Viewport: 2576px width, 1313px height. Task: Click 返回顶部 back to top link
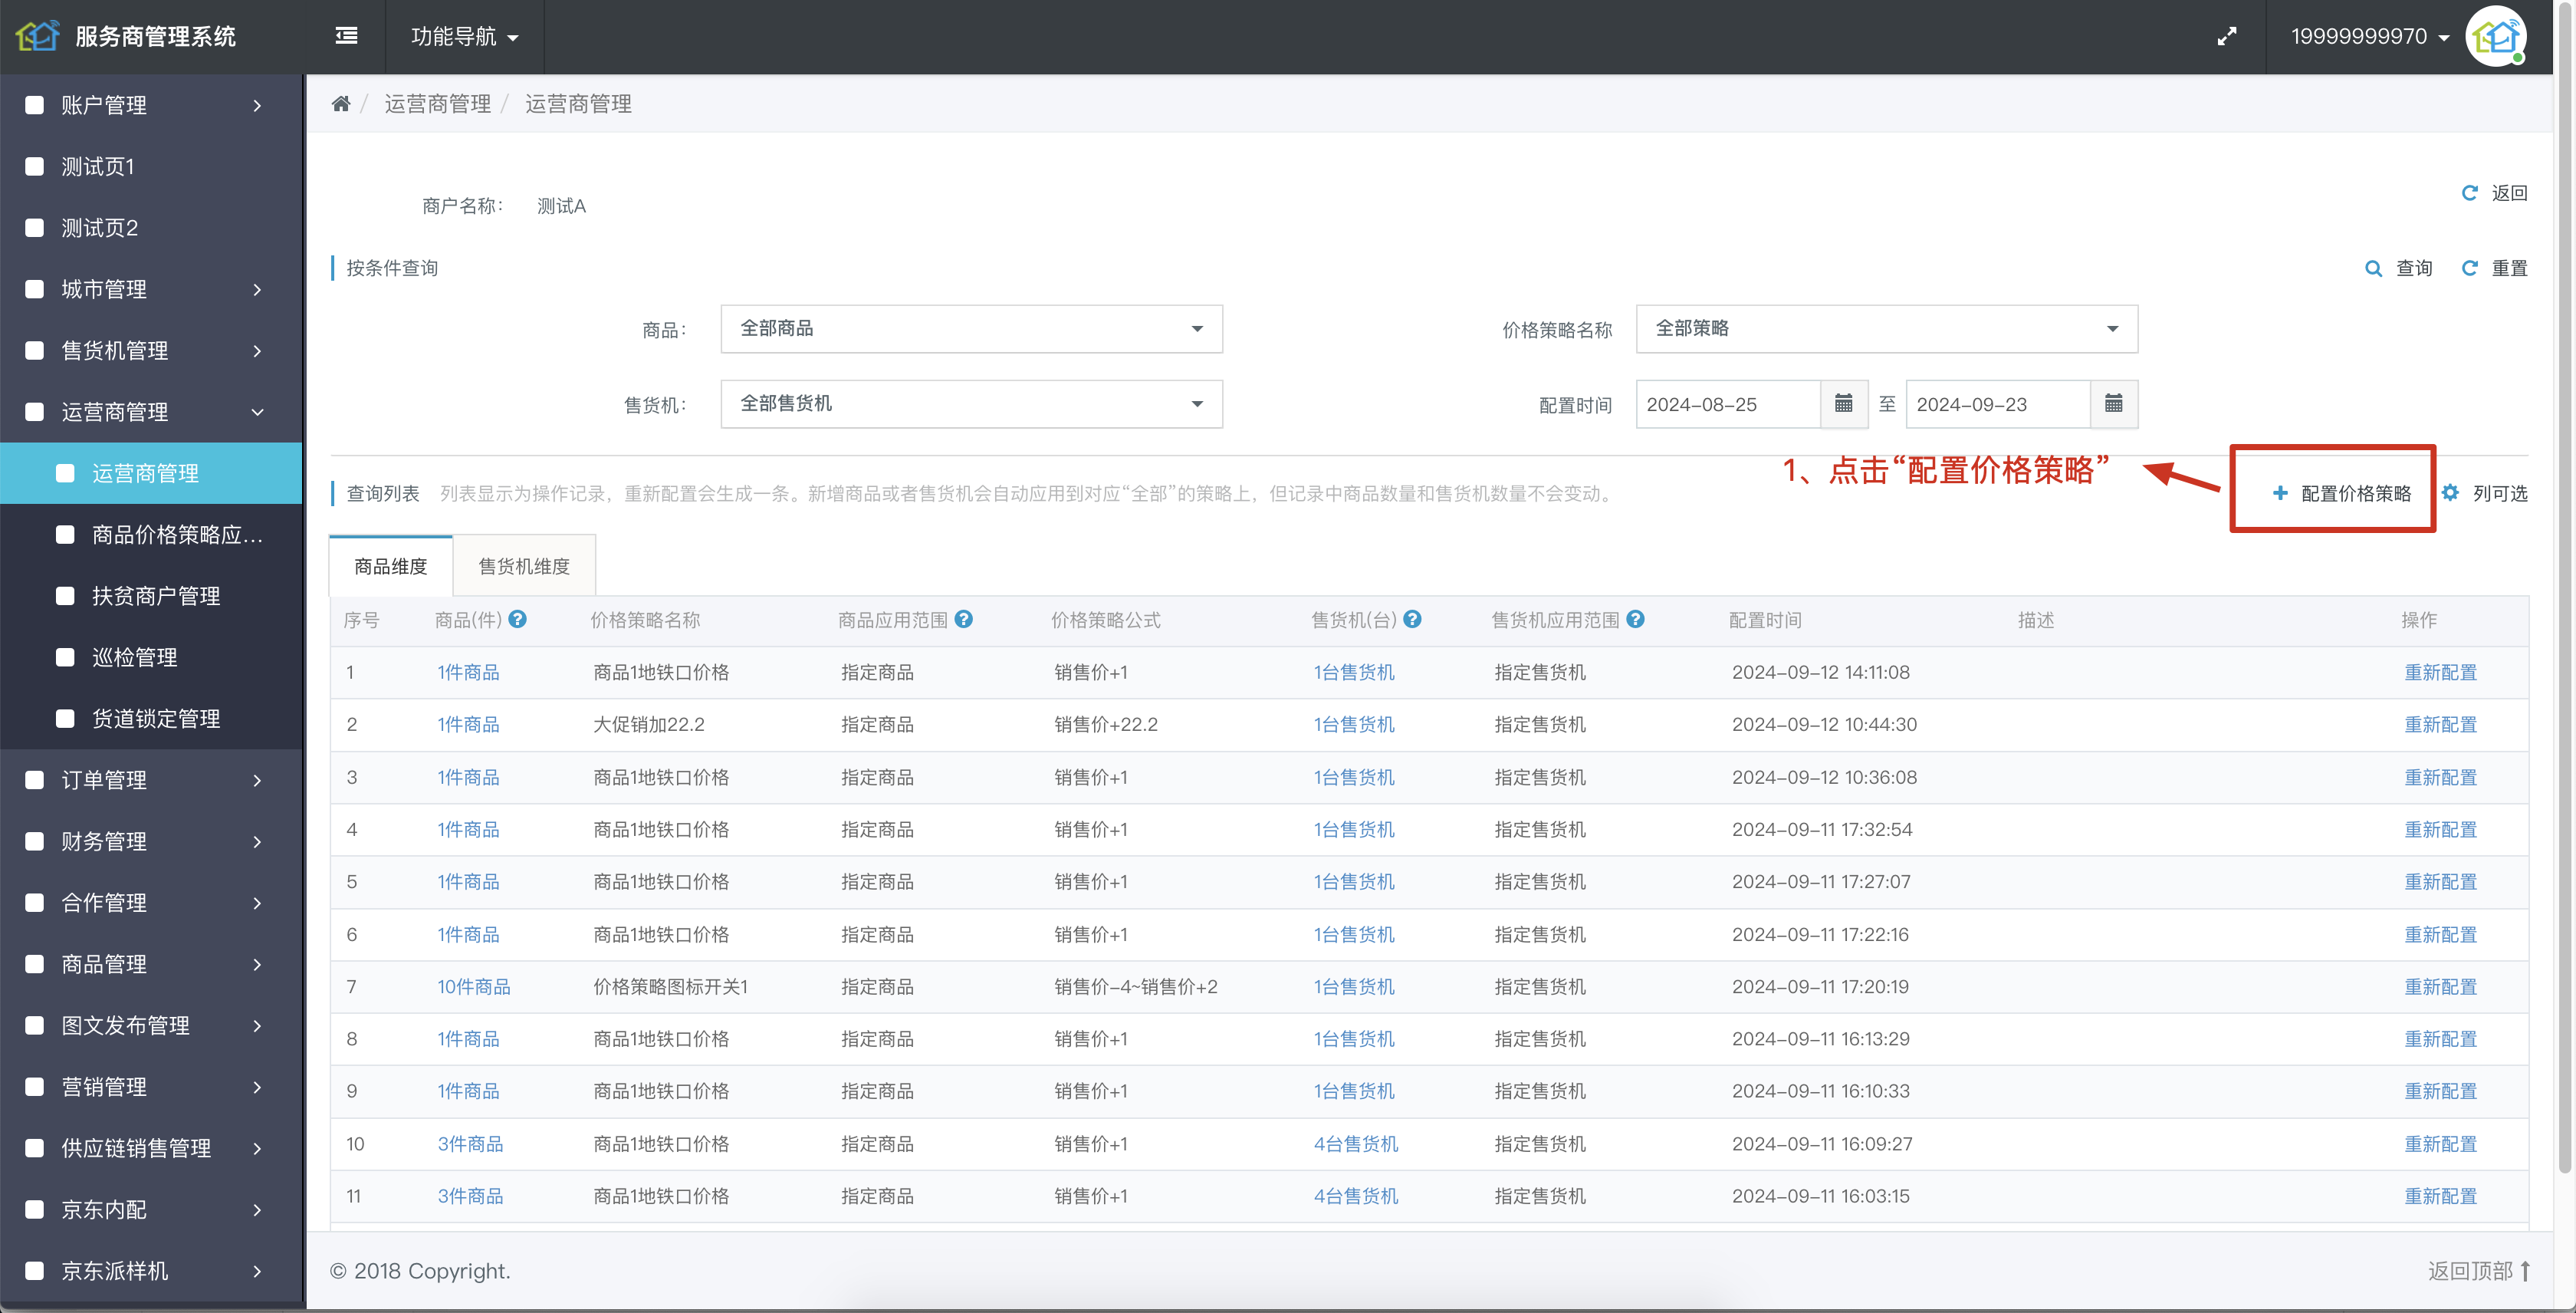click(x=2479, y=1270)
